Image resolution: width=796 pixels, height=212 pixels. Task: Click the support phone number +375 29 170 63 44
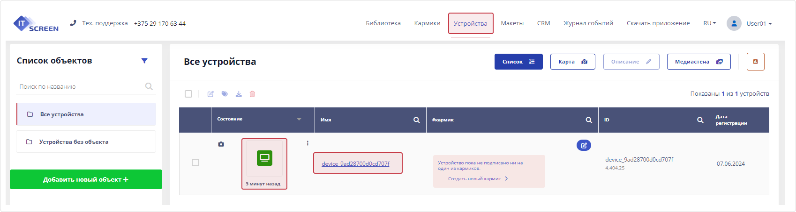pos(160,23)
